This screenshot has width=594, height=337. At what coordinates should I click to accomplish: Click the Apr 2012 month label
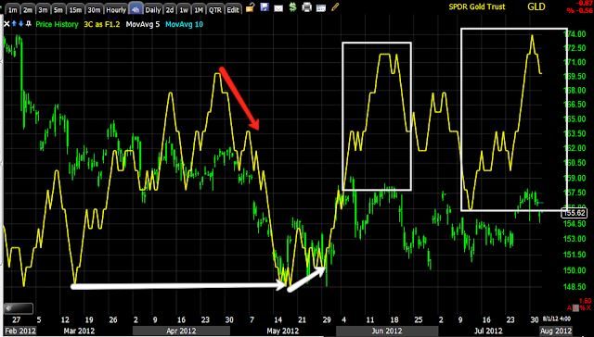(x=182, y=331)
